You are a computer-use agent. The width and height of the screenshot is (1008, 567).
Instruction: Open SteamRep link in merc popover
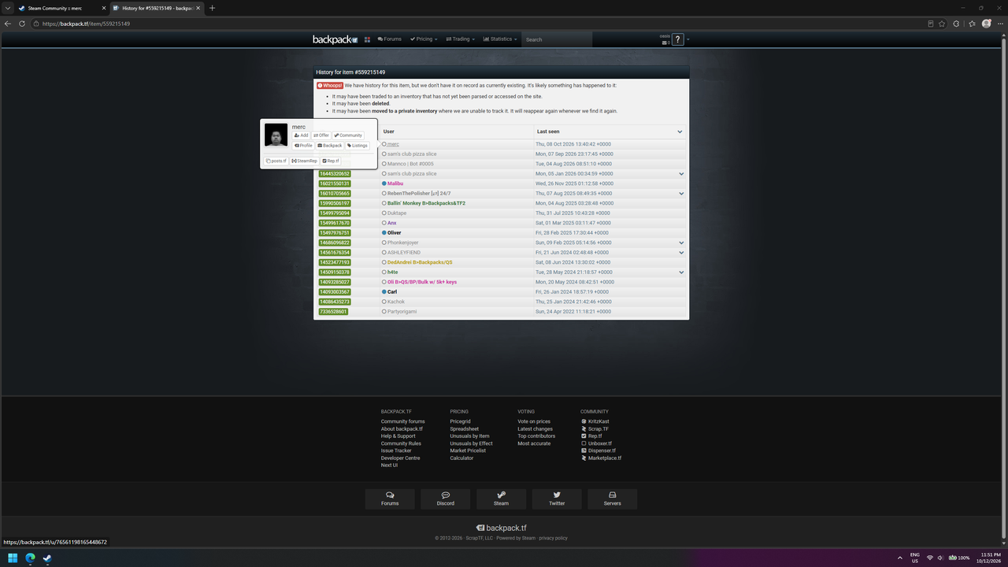click(305, 161)
